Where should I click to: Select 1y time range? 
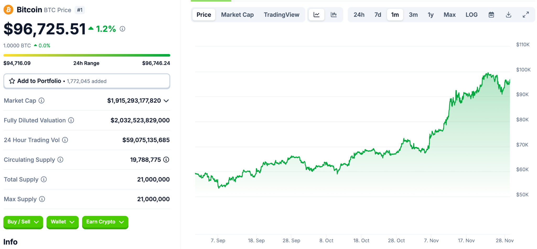point(431,15)
